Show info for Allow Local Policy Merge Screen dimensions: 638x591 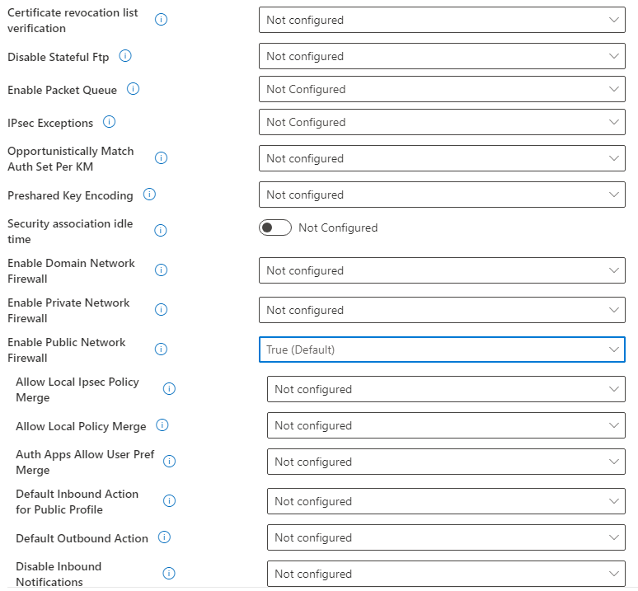tap(162, 425)
